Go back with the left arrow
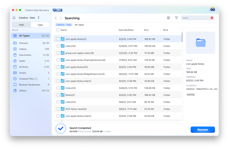 tap(56, 18)
